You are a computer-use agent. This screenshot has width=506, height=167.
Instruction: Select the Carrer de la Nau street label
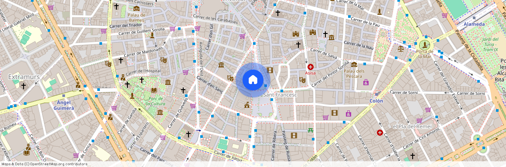359,45
